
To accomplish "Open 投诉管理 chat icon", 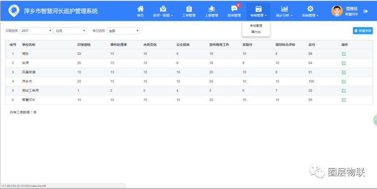I will pyautogui.click(x=234, y=9).
